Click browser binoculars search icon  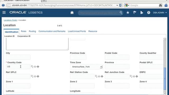tap(160, 5)
